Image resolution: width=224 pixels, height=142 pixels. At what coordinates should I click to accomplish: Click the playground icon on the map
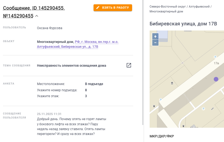tap(172, 83)
